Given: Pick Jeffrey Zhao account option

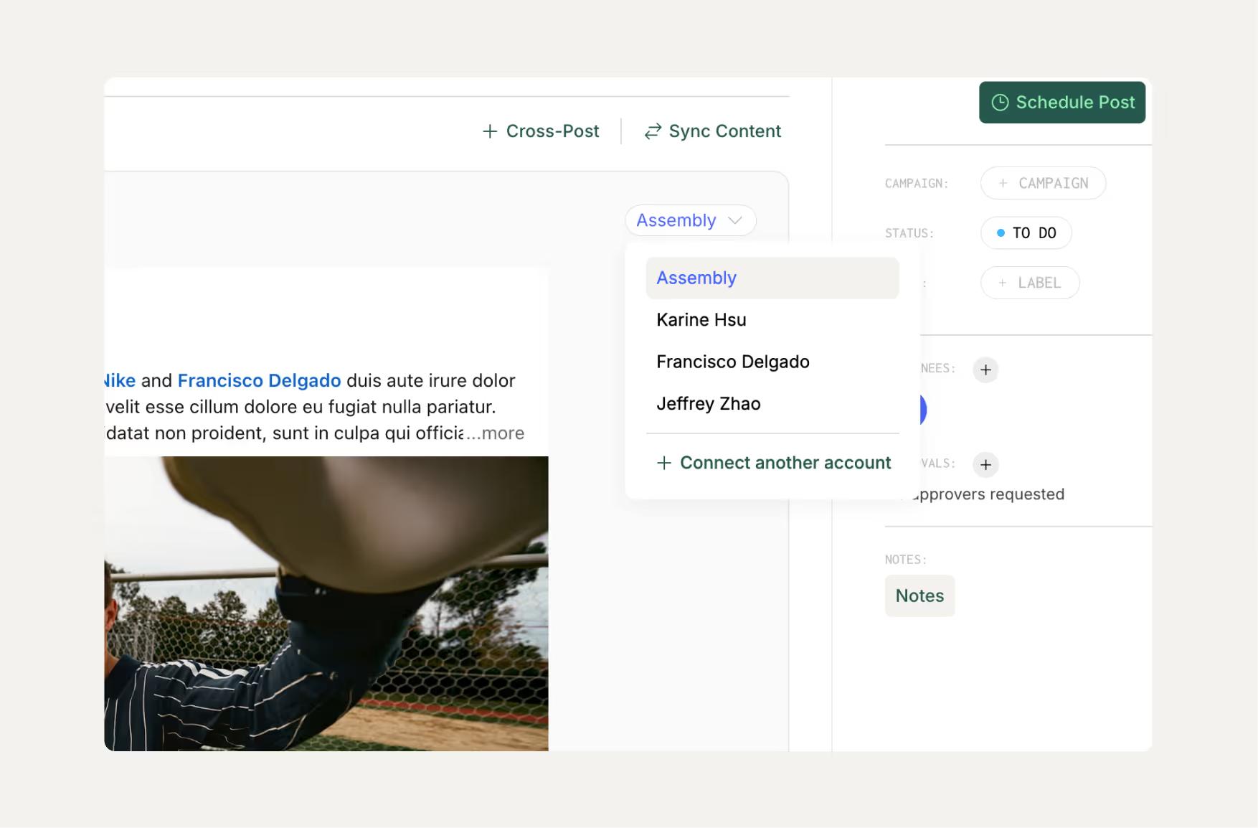Looking at the screenshot, I should (x=772, y=404).
